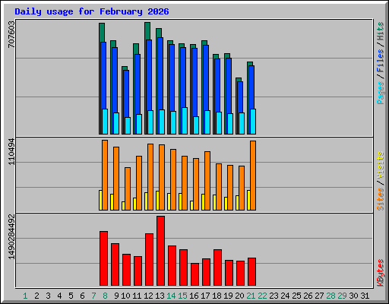Select the red KBytes bar for day 8
This screenshot has width=389, height=304.
(103, 258)
